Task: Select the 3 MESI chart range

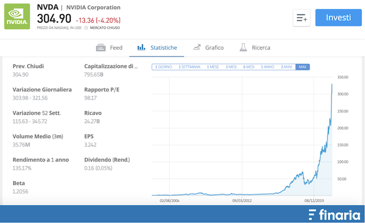Action: (x=231, y=67)
